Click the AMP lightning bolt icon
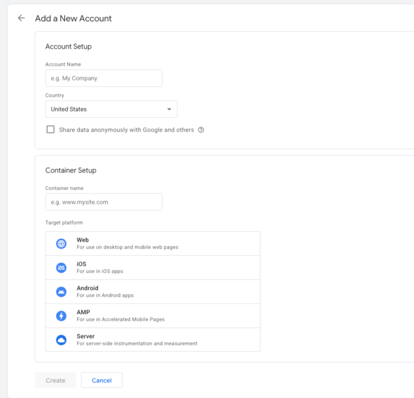This screenshot has height=398, width=414. pyautogui.click(x=61, y=315)
